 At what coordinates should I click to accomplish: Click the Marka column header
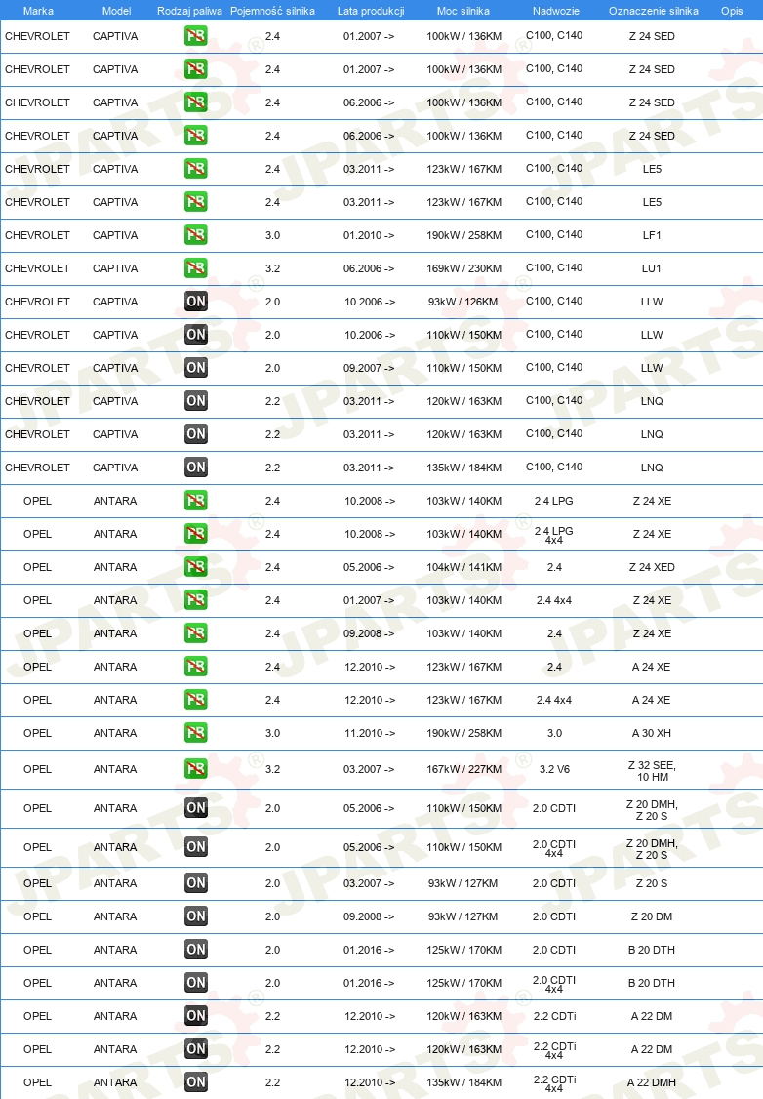click(x=38, y=11)
